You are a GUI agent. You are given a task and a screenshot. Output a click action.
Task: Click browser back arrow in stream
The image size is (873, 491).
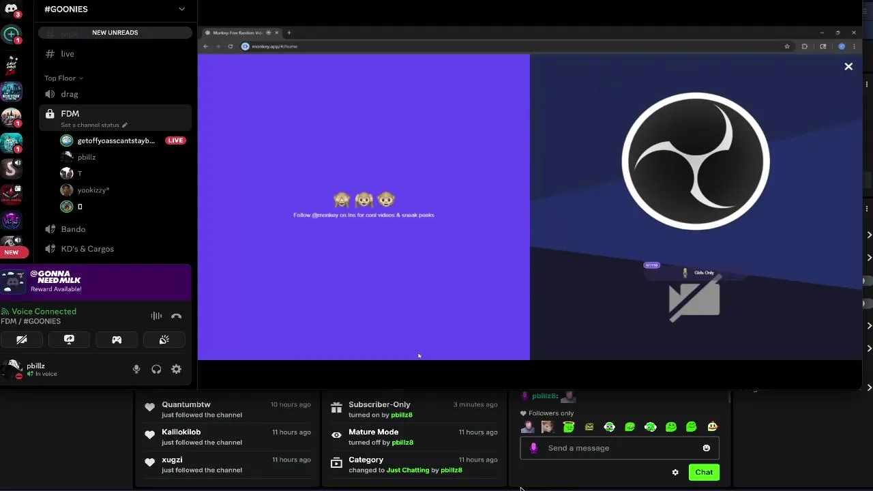pyautogui.click(x=206, y=46)
